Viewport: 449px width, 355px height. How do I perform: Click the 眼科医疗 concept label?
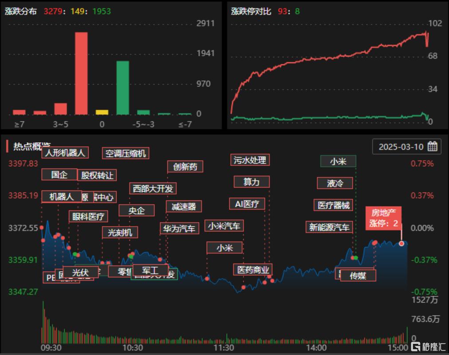pyautogui.click(x=88, y=216)
